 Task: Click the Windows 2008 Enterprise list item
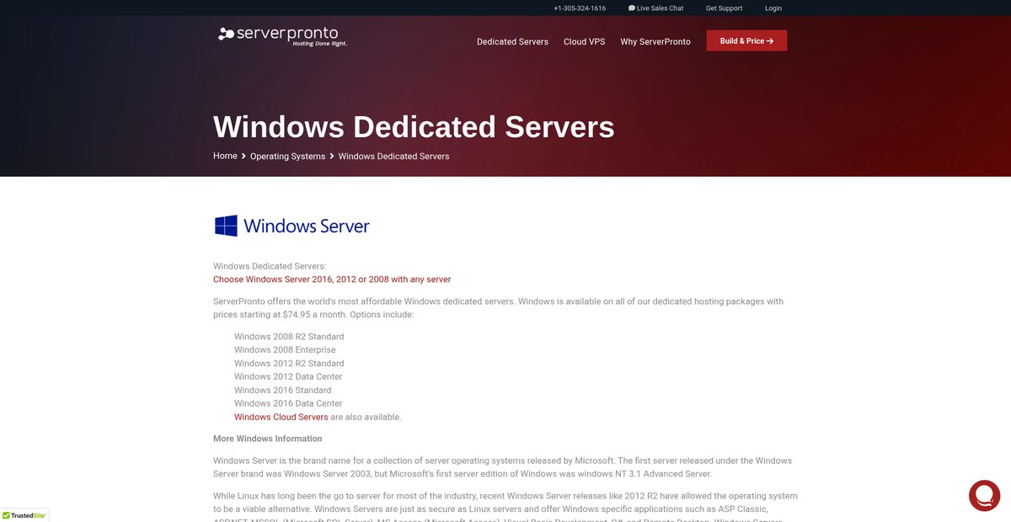(x=285, y=349)
